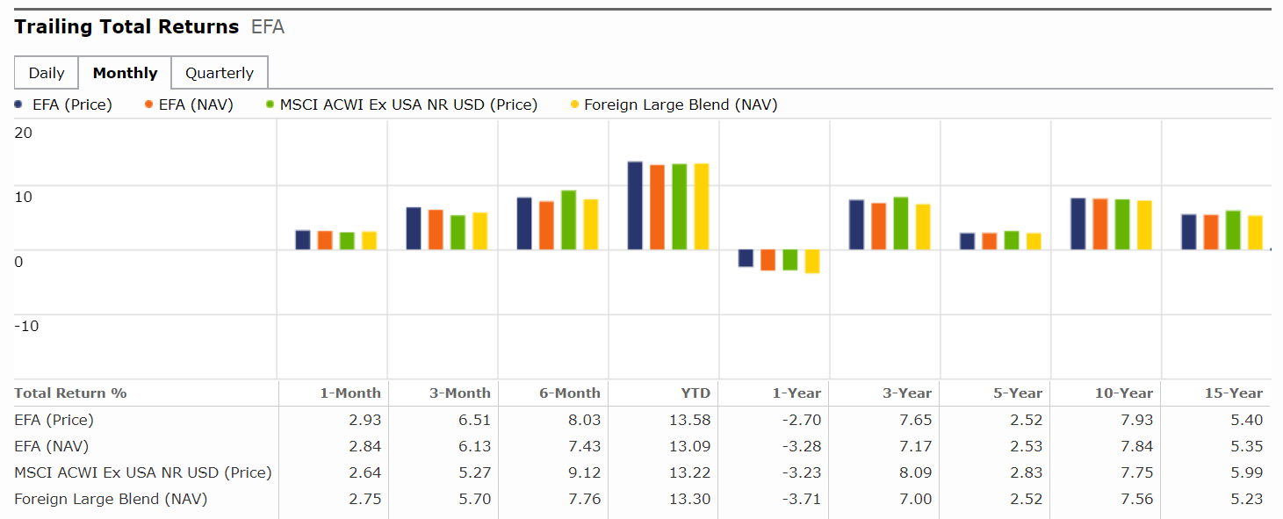Viewport: 1283px width, 519px height.
Task: Click the Foreign Large Blend 1-Year value -3.71
Action: coord(801,499)
